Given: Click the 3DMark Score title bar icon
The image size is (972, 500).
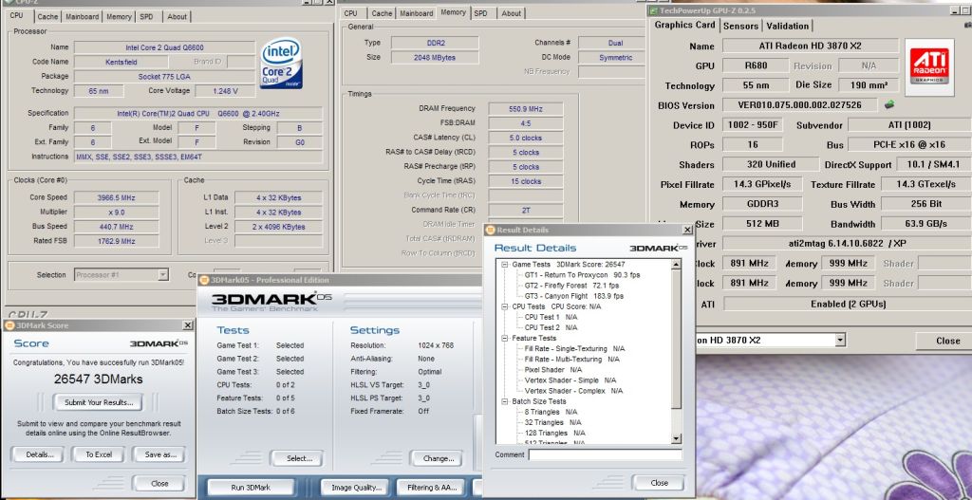Looking at the screenshot, I should [x=9, y=325].
